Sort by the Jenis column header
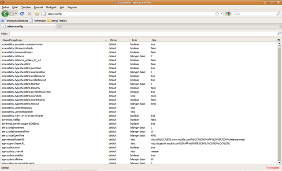This screenshot has width=282, height=171. (140, 40)
